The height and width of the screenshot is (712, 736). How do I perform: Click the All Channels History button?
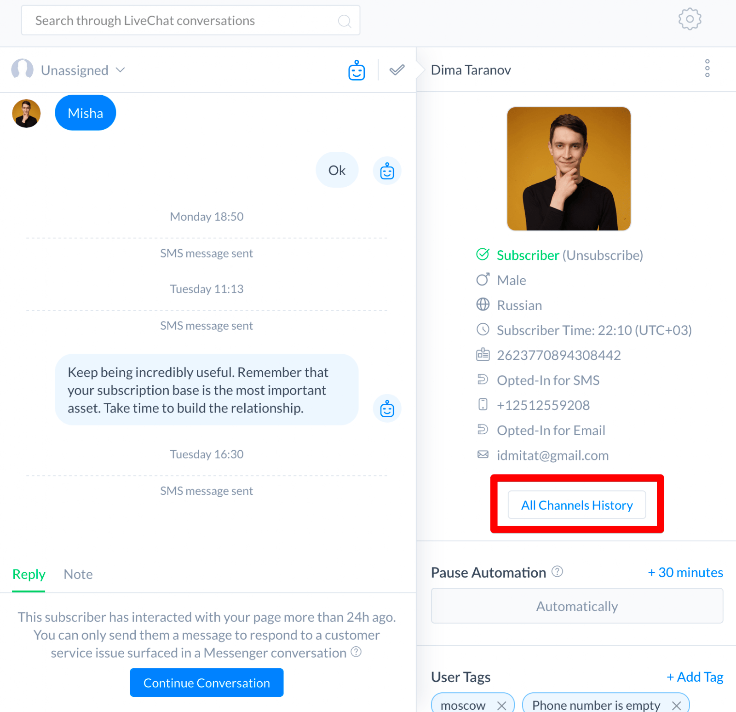click(x=577, y=505)
